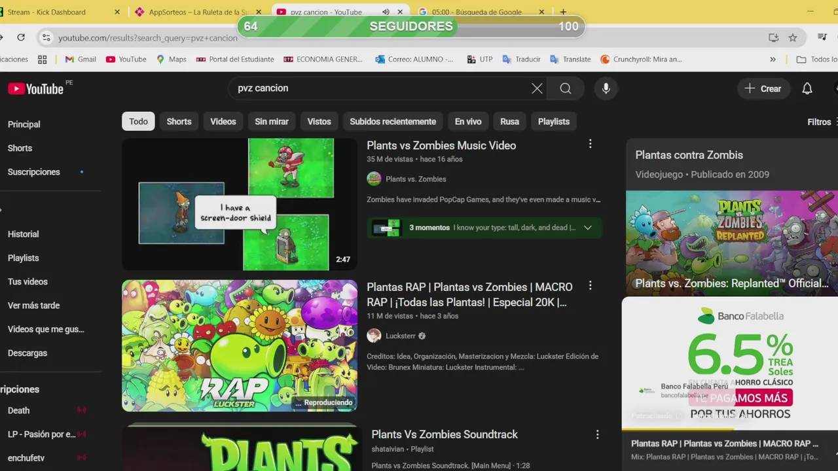Open the enchufetv subscription channel
This screenshot has width=838, height=471.
coord(26,458)
